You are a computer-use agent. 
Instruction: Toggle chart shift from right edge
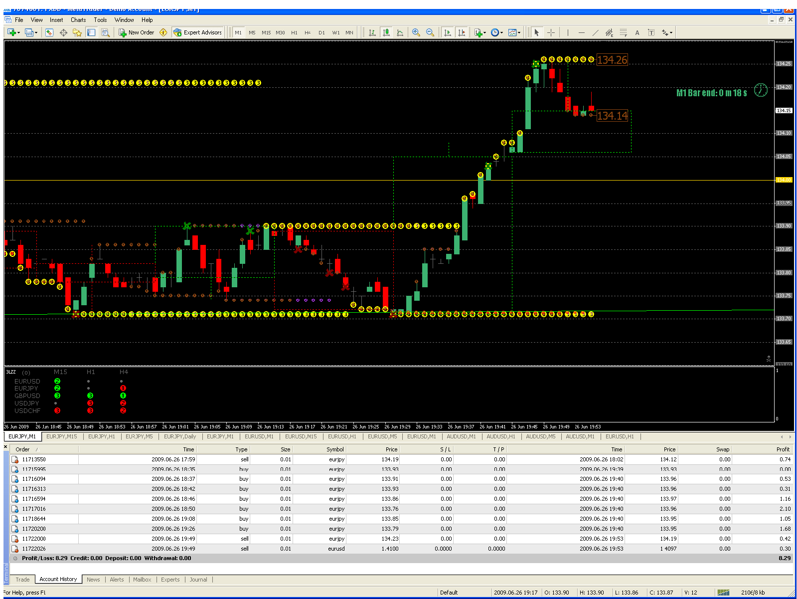click(462, 32)
